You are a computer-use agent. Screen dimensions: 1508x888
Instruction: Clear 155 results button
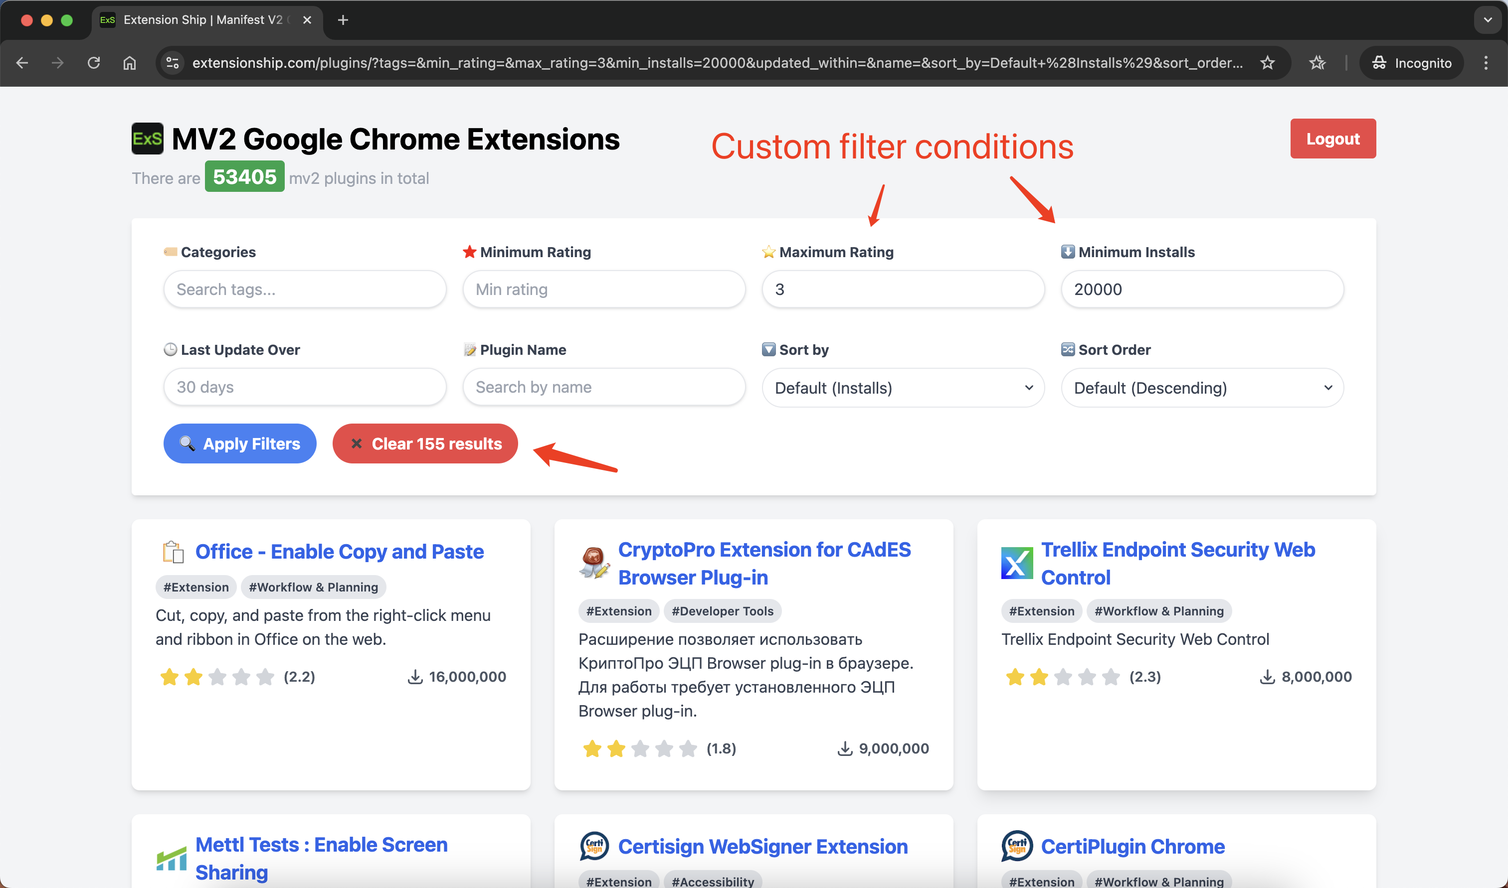[x=425, y=444]
